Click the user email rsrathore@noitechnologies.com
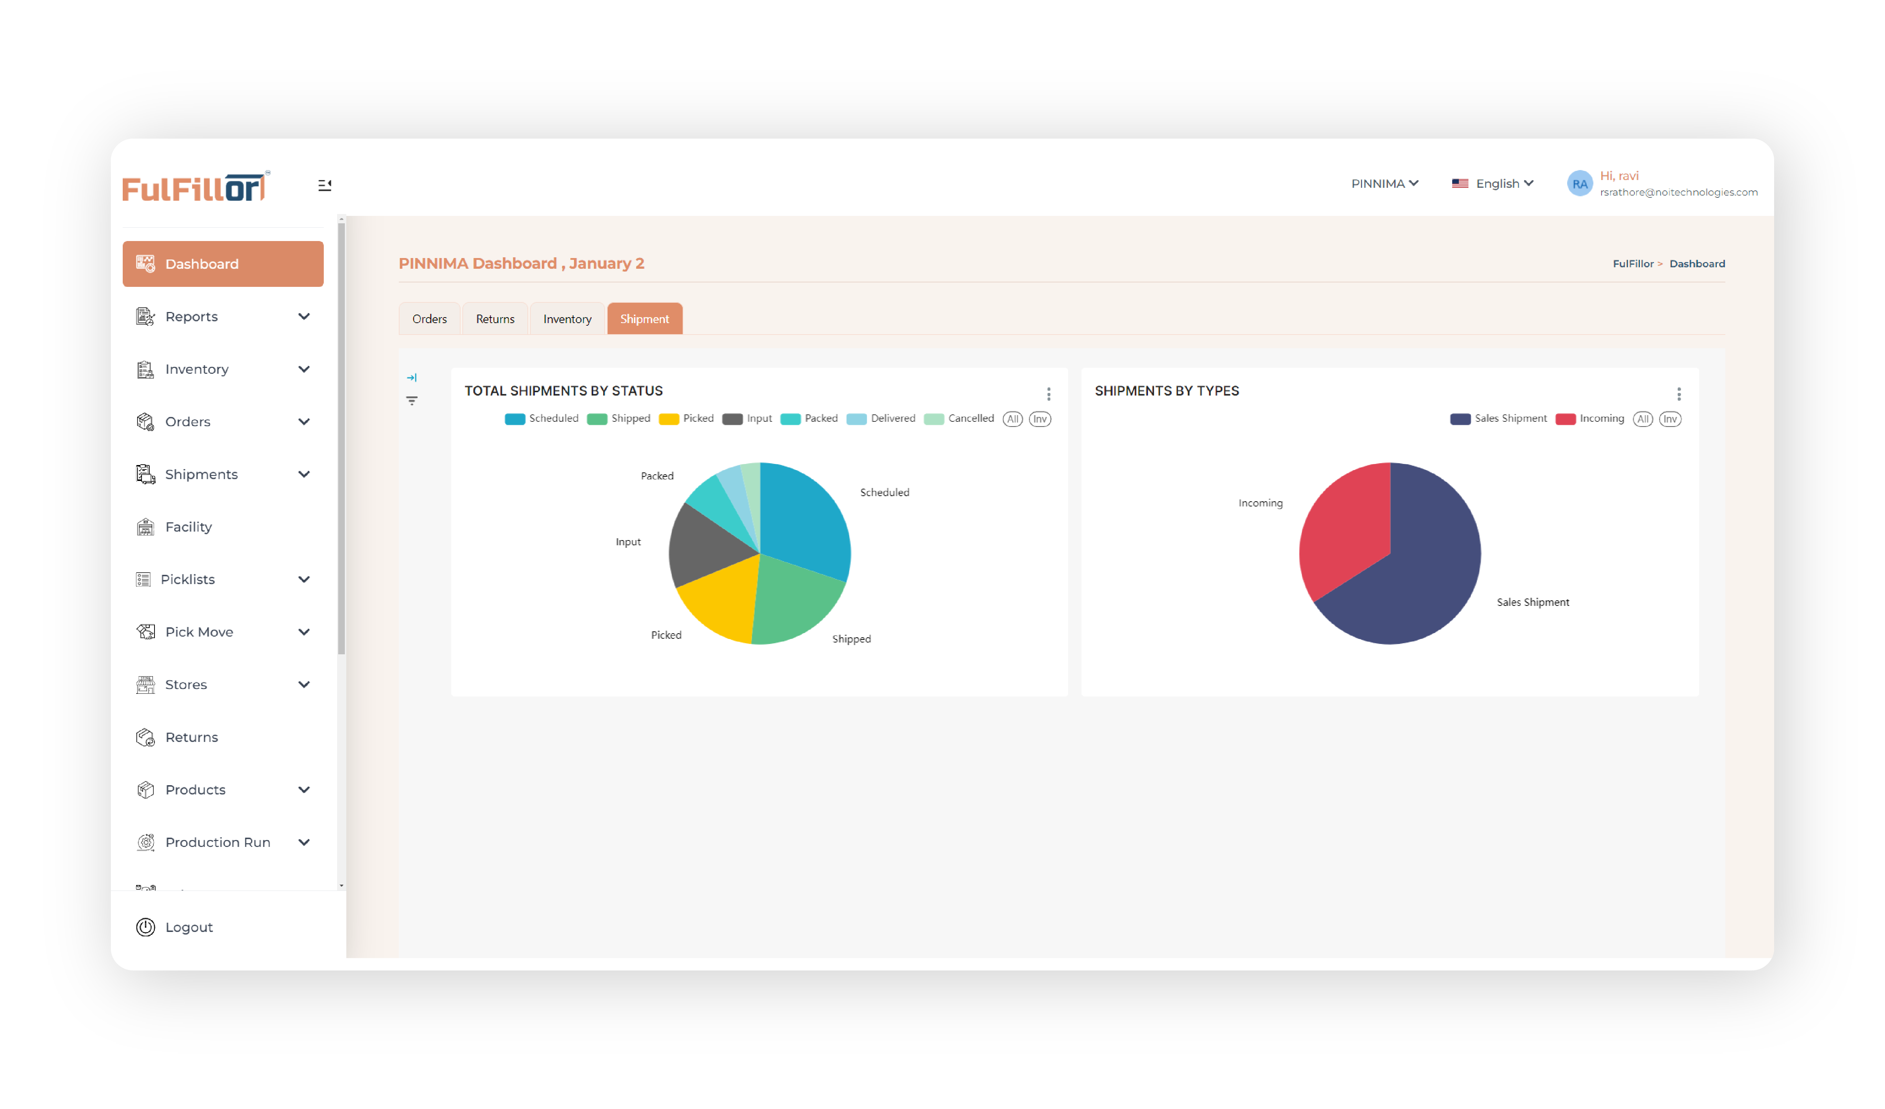This screenshot has height=1109, width=1885. 1678,192
